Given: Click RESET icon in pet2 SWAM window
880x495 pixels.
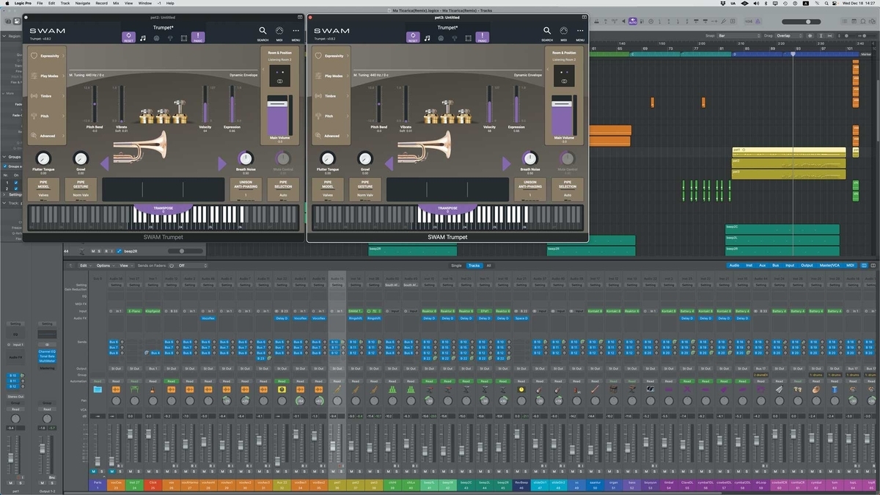Looking at the screenshot, I should point(128,36).
